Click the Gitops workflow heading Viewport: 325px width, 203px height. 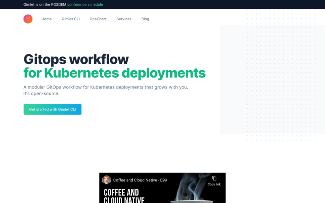[76, 59]
